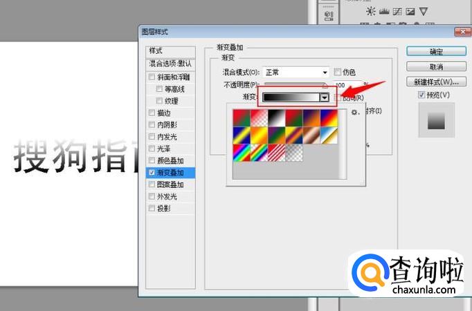
Task: Pick the Yellow, Violet, Orange, Blue preset
Action: click(294, 135)
